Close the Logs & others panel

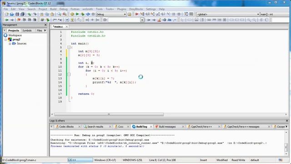click(x=287, y=121)
